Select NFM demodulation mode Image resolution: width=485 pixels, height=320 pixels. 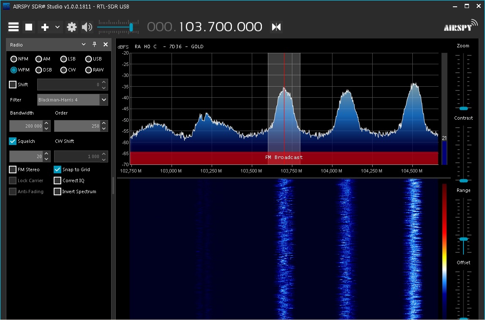[x=19, y=59]
